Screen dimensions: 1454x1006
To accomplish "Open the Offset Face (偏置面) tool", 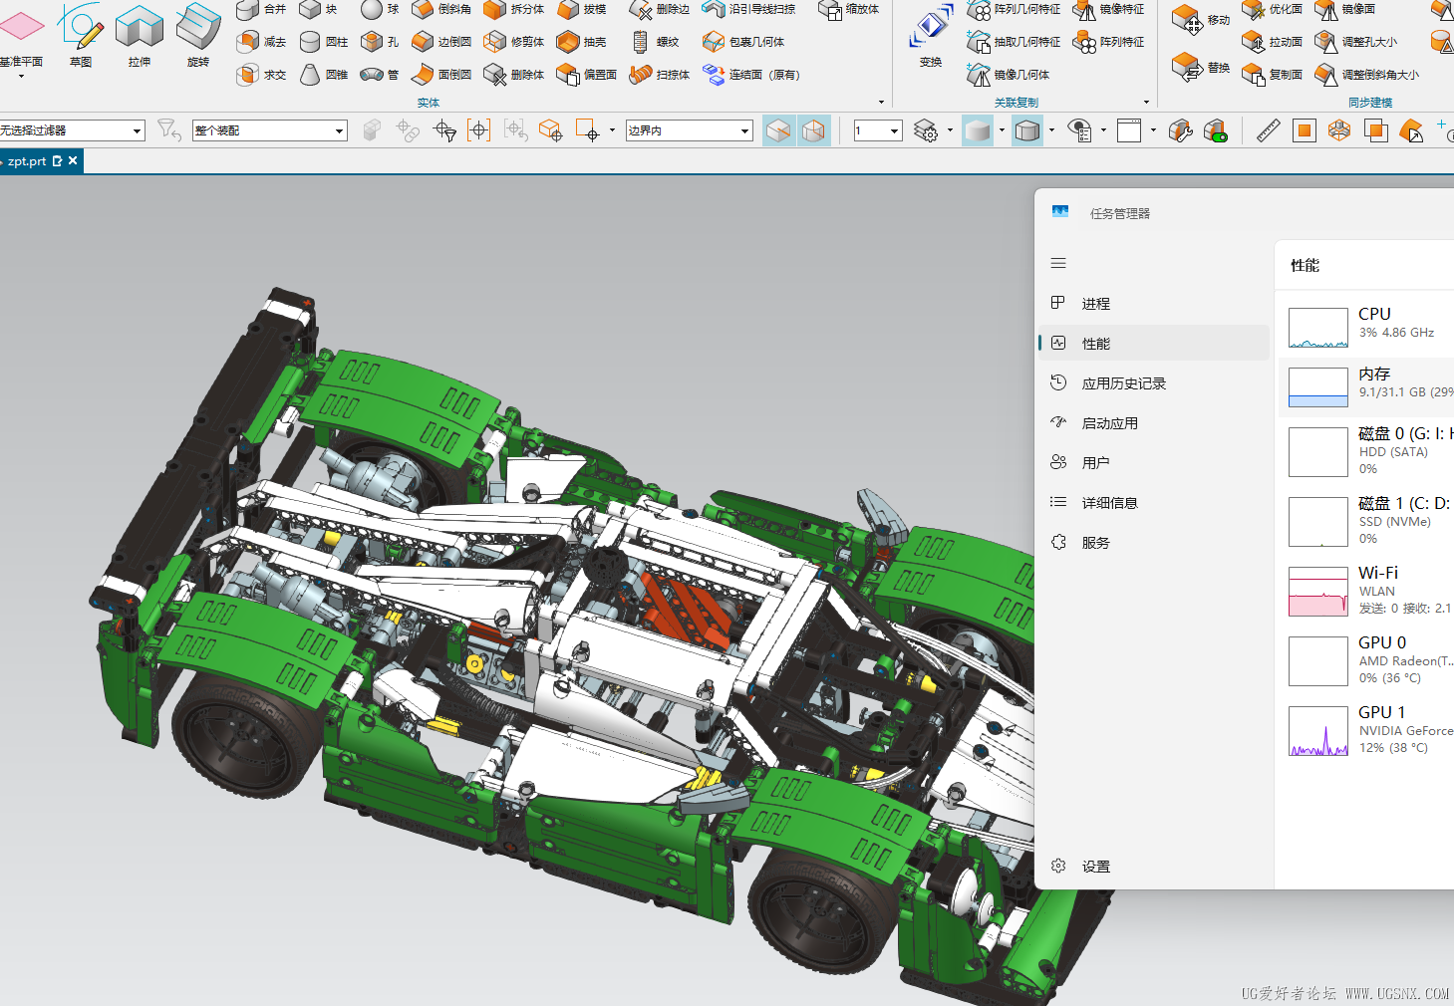I will 587,75.
